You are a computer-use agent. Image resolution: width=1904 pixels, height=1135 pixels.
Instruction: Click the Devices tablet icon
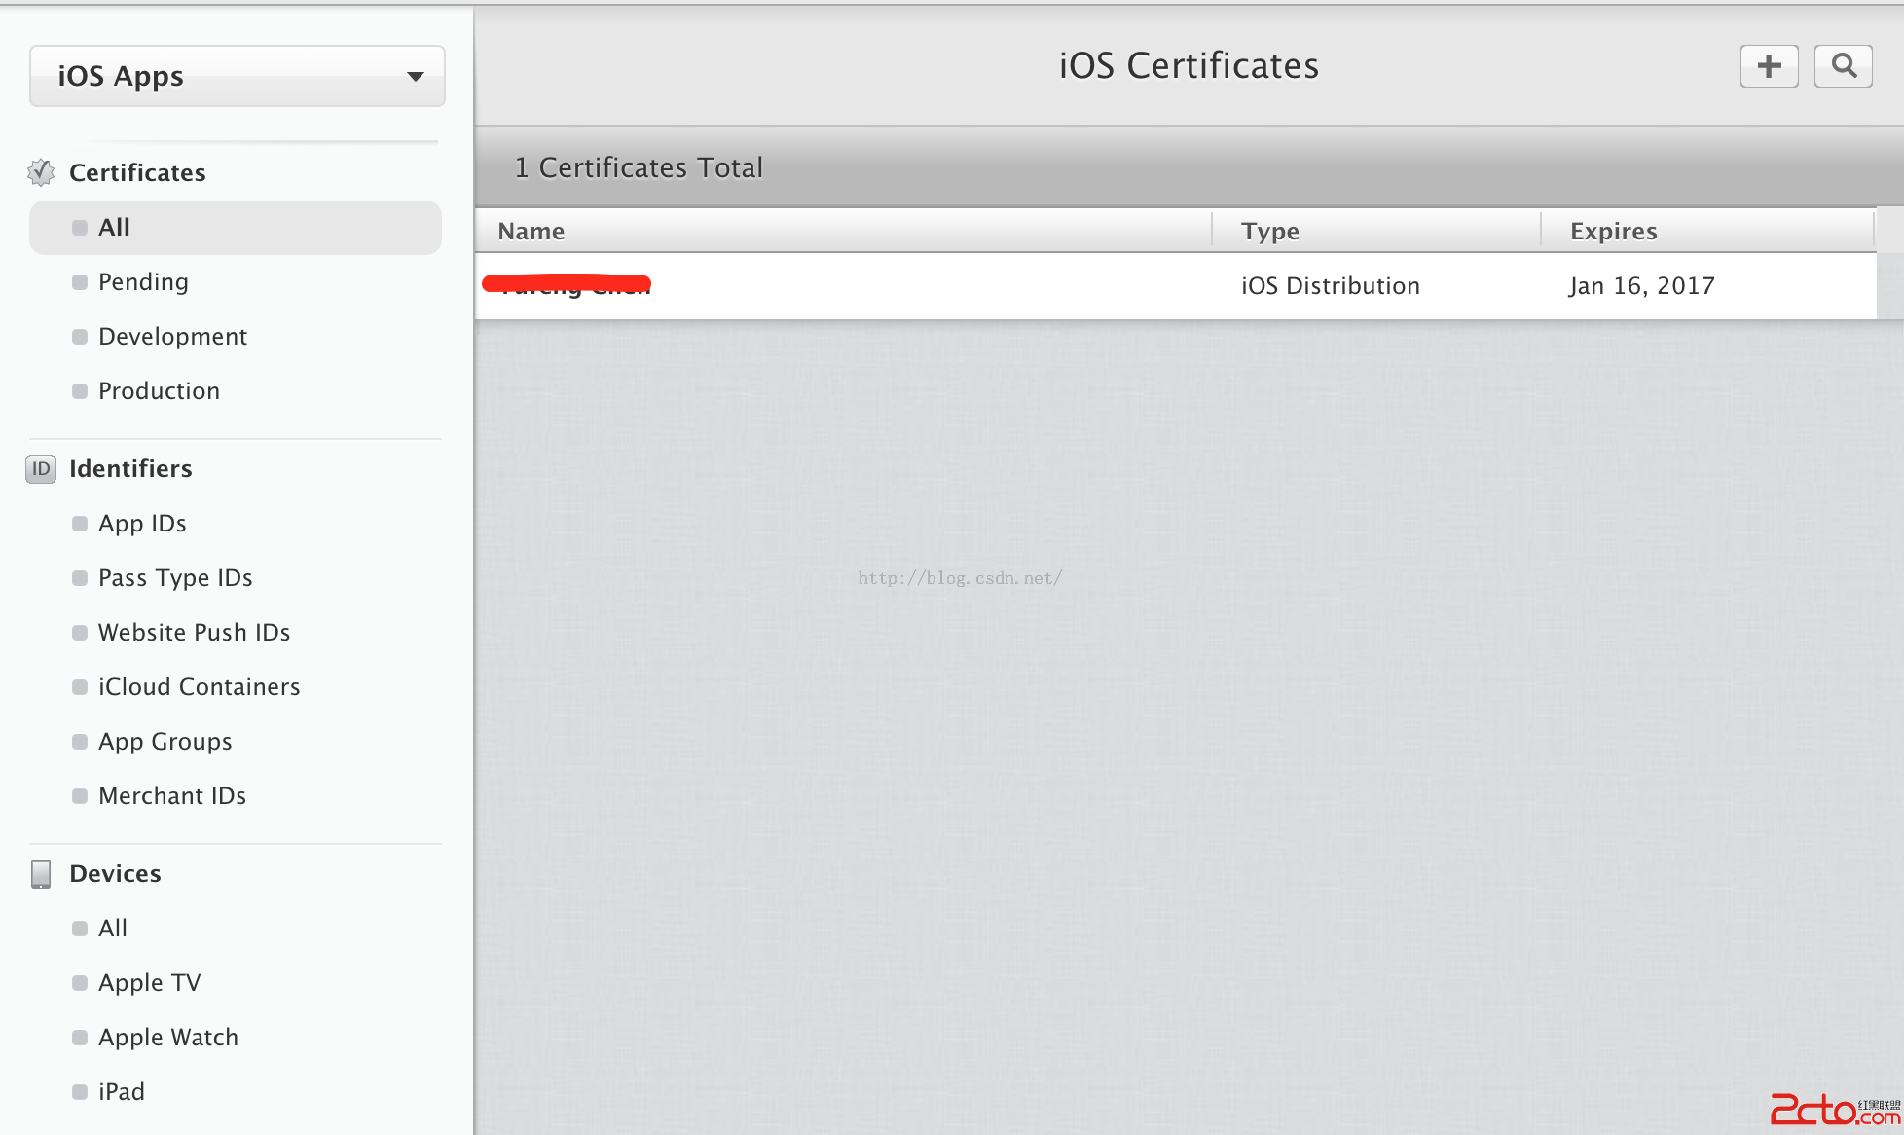(x=41, y=874)
